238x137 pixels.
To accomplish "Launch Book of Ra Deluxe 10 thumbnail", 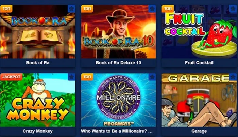I will pyautogui.click(x=118, y=32).
